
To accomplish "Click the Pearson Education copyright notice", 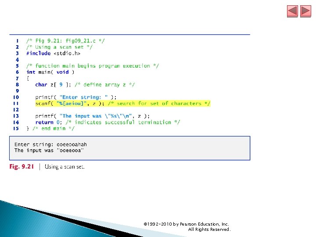I will click(x=186, y=224).
